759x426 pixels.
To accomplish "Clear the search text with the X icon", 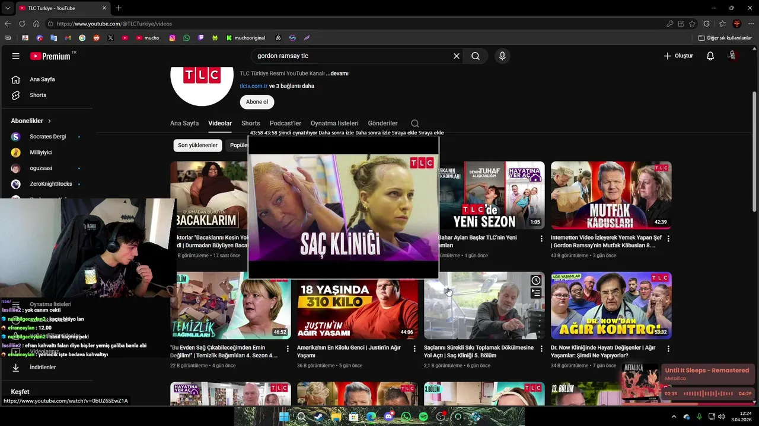I will [457, 56].
